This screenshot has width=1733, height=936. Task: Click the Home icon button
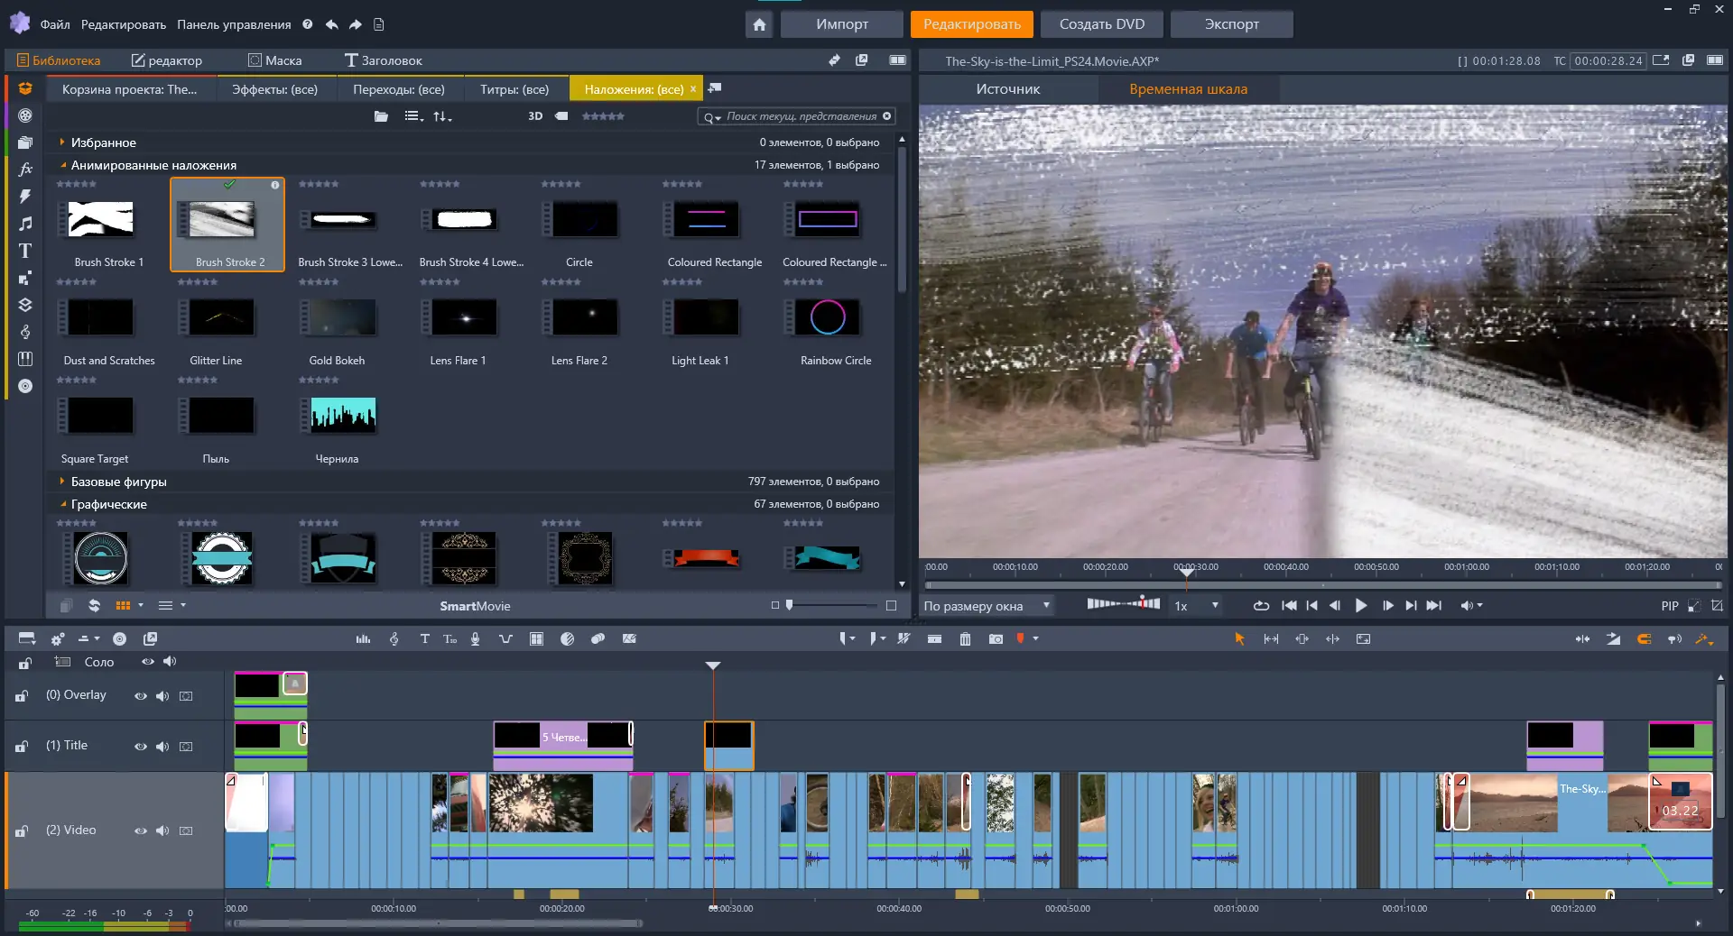coord(759,24)
